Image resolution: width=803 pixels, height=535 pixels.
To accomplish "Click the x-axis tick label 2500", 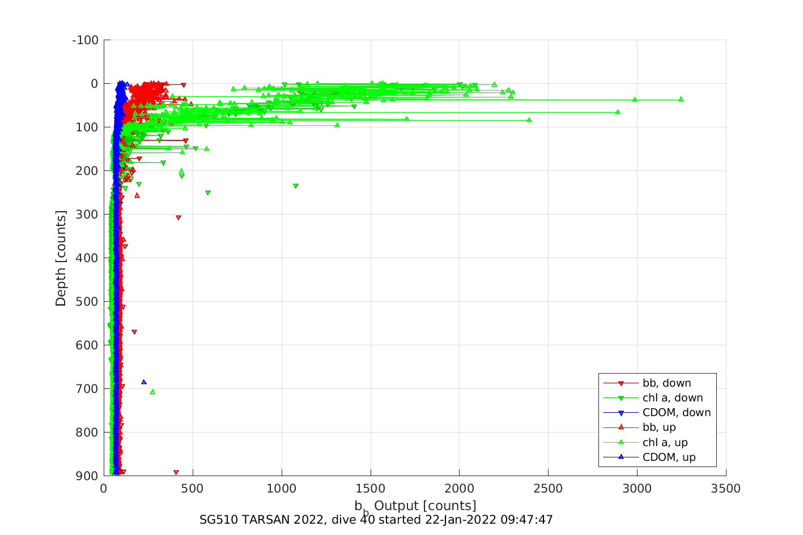I will pyautogui.click(x=548, y=489).
